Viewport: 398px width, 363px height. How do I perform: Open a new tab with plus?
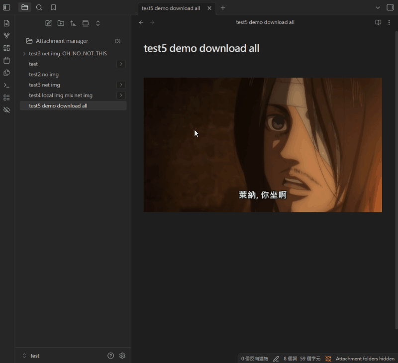[223, 8]
